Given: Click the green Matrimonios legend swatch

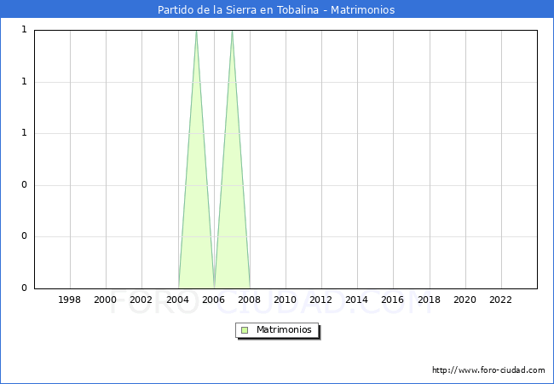Looking at the screenshot, I should pos(245,330).
